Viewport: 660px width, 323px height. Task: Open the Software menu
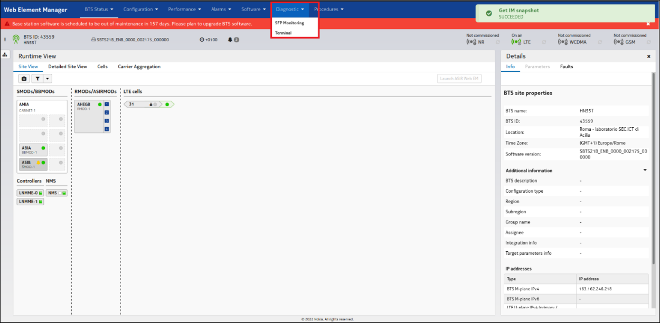(x=253, y=9)
